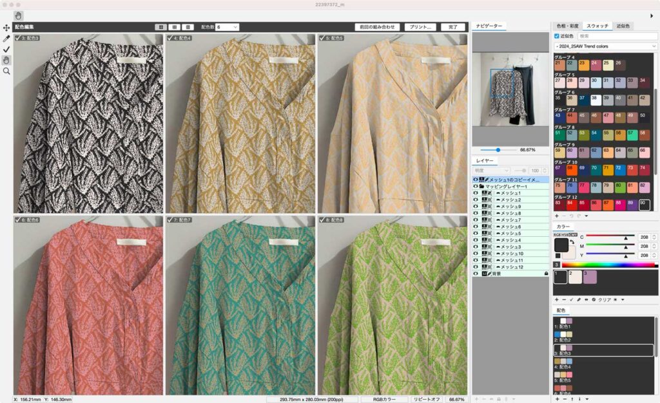
Task: Select the Zoom magnifier tool
Action: tap(6, 71)
